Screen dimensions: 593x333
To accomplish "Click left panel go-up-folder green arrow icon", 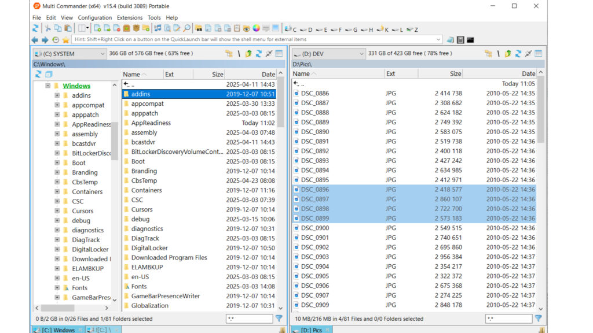I will (x=248, y=54).
